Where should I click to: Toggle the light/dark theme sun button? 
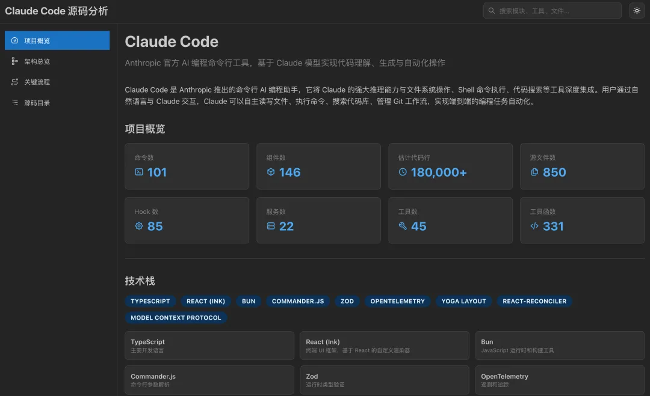pyautogui.click(x=636, y=11)
